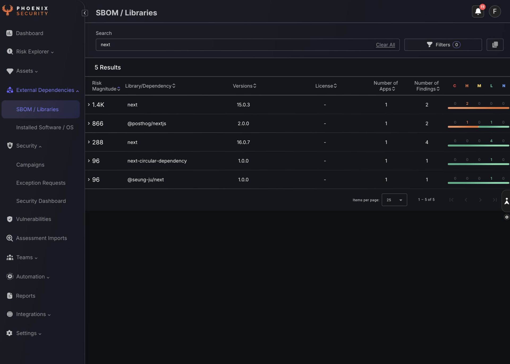Expand the next 15.0.3 row

pyautogui.click(x=89, y=105)
